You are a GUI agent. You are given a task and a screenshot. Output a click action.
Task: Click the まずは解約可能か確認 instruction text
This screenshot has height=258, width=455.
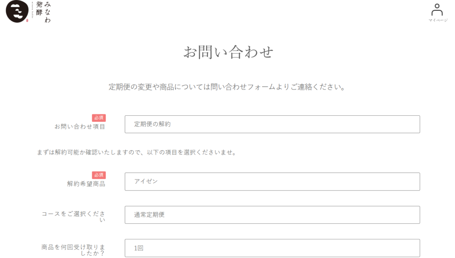[137, 152]
